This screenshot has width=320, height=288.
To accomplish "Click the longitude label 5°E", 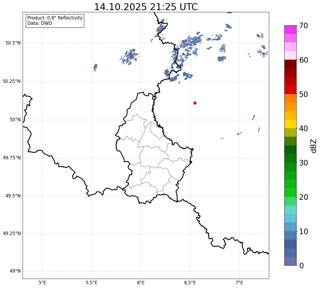I will coord(42,282).
